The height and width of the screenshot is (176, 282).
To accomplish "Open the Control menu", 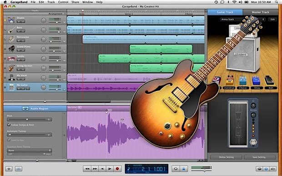I will 63,2.
